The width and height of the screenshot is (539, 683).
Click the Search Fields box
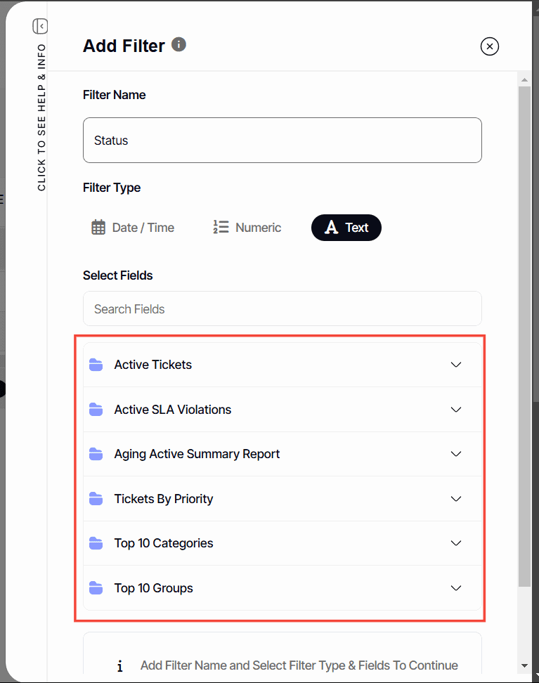(x=283, y=309)
